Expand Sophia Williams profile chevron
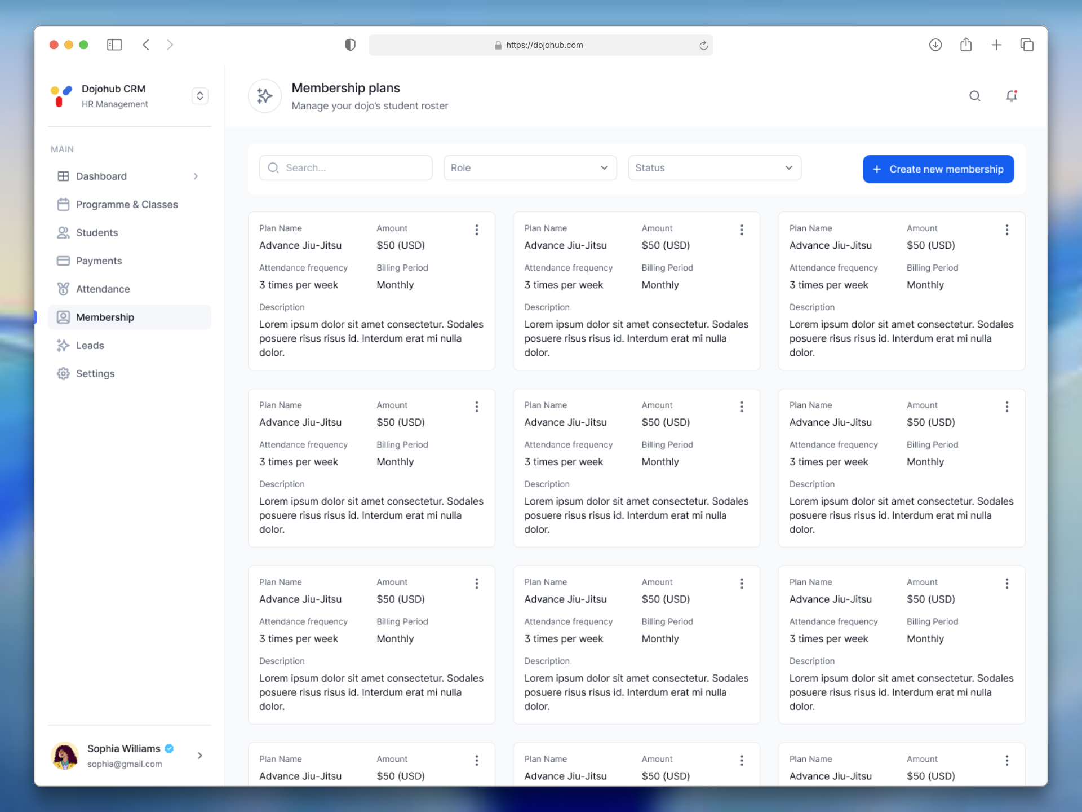1082x812 pixels. click(200, 756)
